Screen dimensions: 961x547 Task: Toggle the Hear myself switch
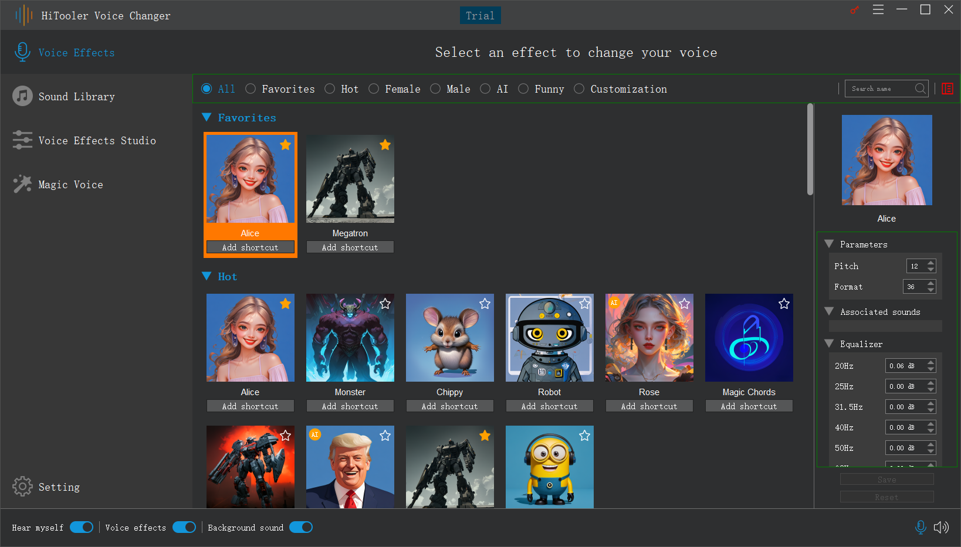pyautogui.click(x=82, y=527)
